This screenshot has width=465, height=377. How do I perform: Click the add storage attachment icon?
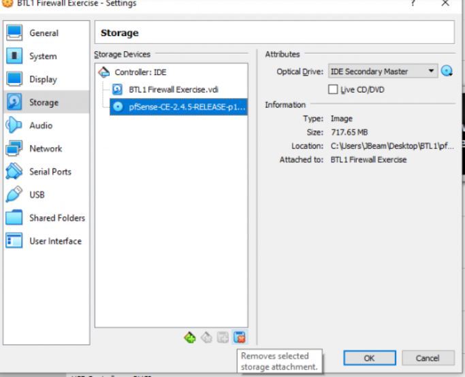(x=223, y=338)
